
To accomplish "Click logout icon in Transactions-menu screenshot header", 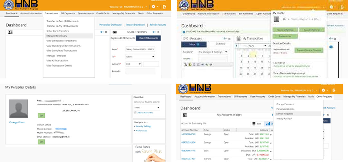I will 164,7.
